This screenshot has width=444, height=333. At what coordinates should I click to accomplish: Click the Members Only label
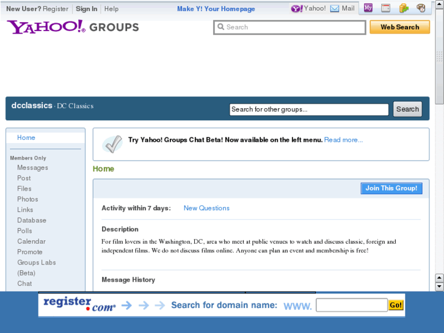(28, 158)
